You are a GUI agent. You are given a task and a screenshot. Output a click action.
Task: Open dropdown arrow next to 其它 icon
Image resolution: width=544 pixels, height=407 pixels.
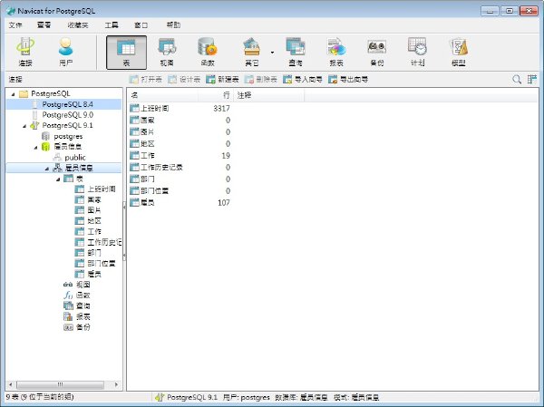pos(272,53)
